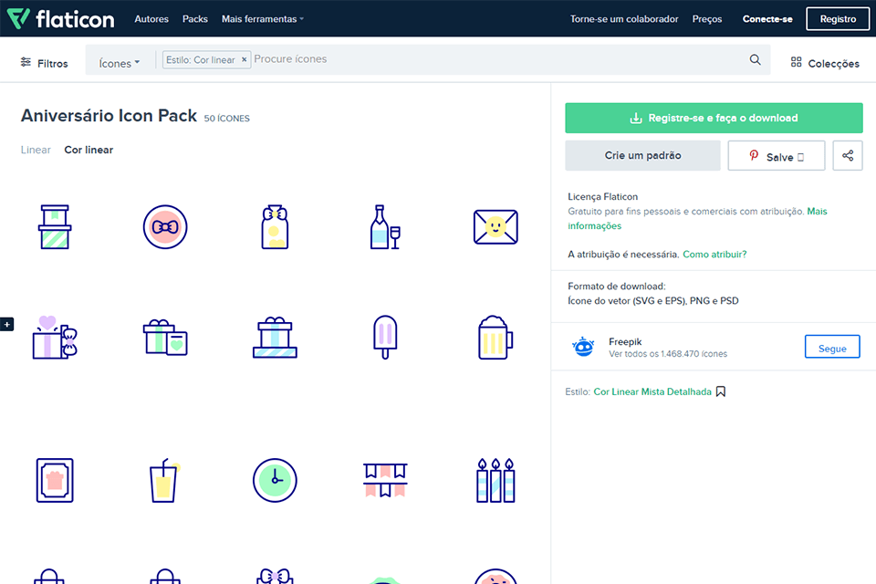
Task: Open the Mais ferramentas dropdown
Action: tap(262, 18)
